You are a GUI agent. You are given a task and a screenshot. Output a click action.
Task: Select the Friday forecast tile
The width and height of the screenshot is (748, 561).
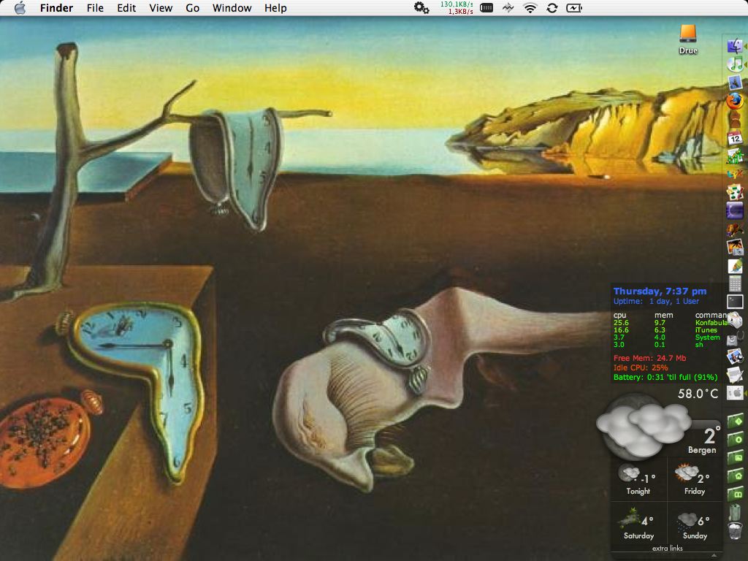tap(694, 481)
